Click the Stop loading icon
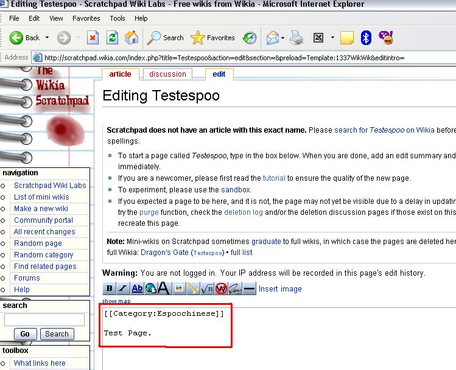 pyautogui.click(x=93, y=38)
